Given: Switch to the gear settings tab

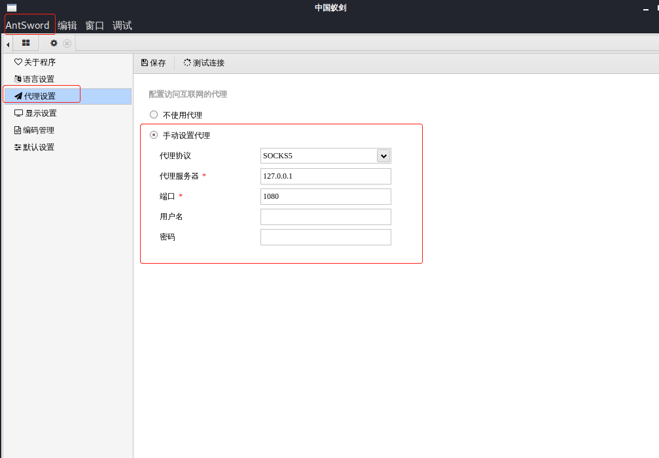Looking at the screenshot, I should tap(54, 43).
